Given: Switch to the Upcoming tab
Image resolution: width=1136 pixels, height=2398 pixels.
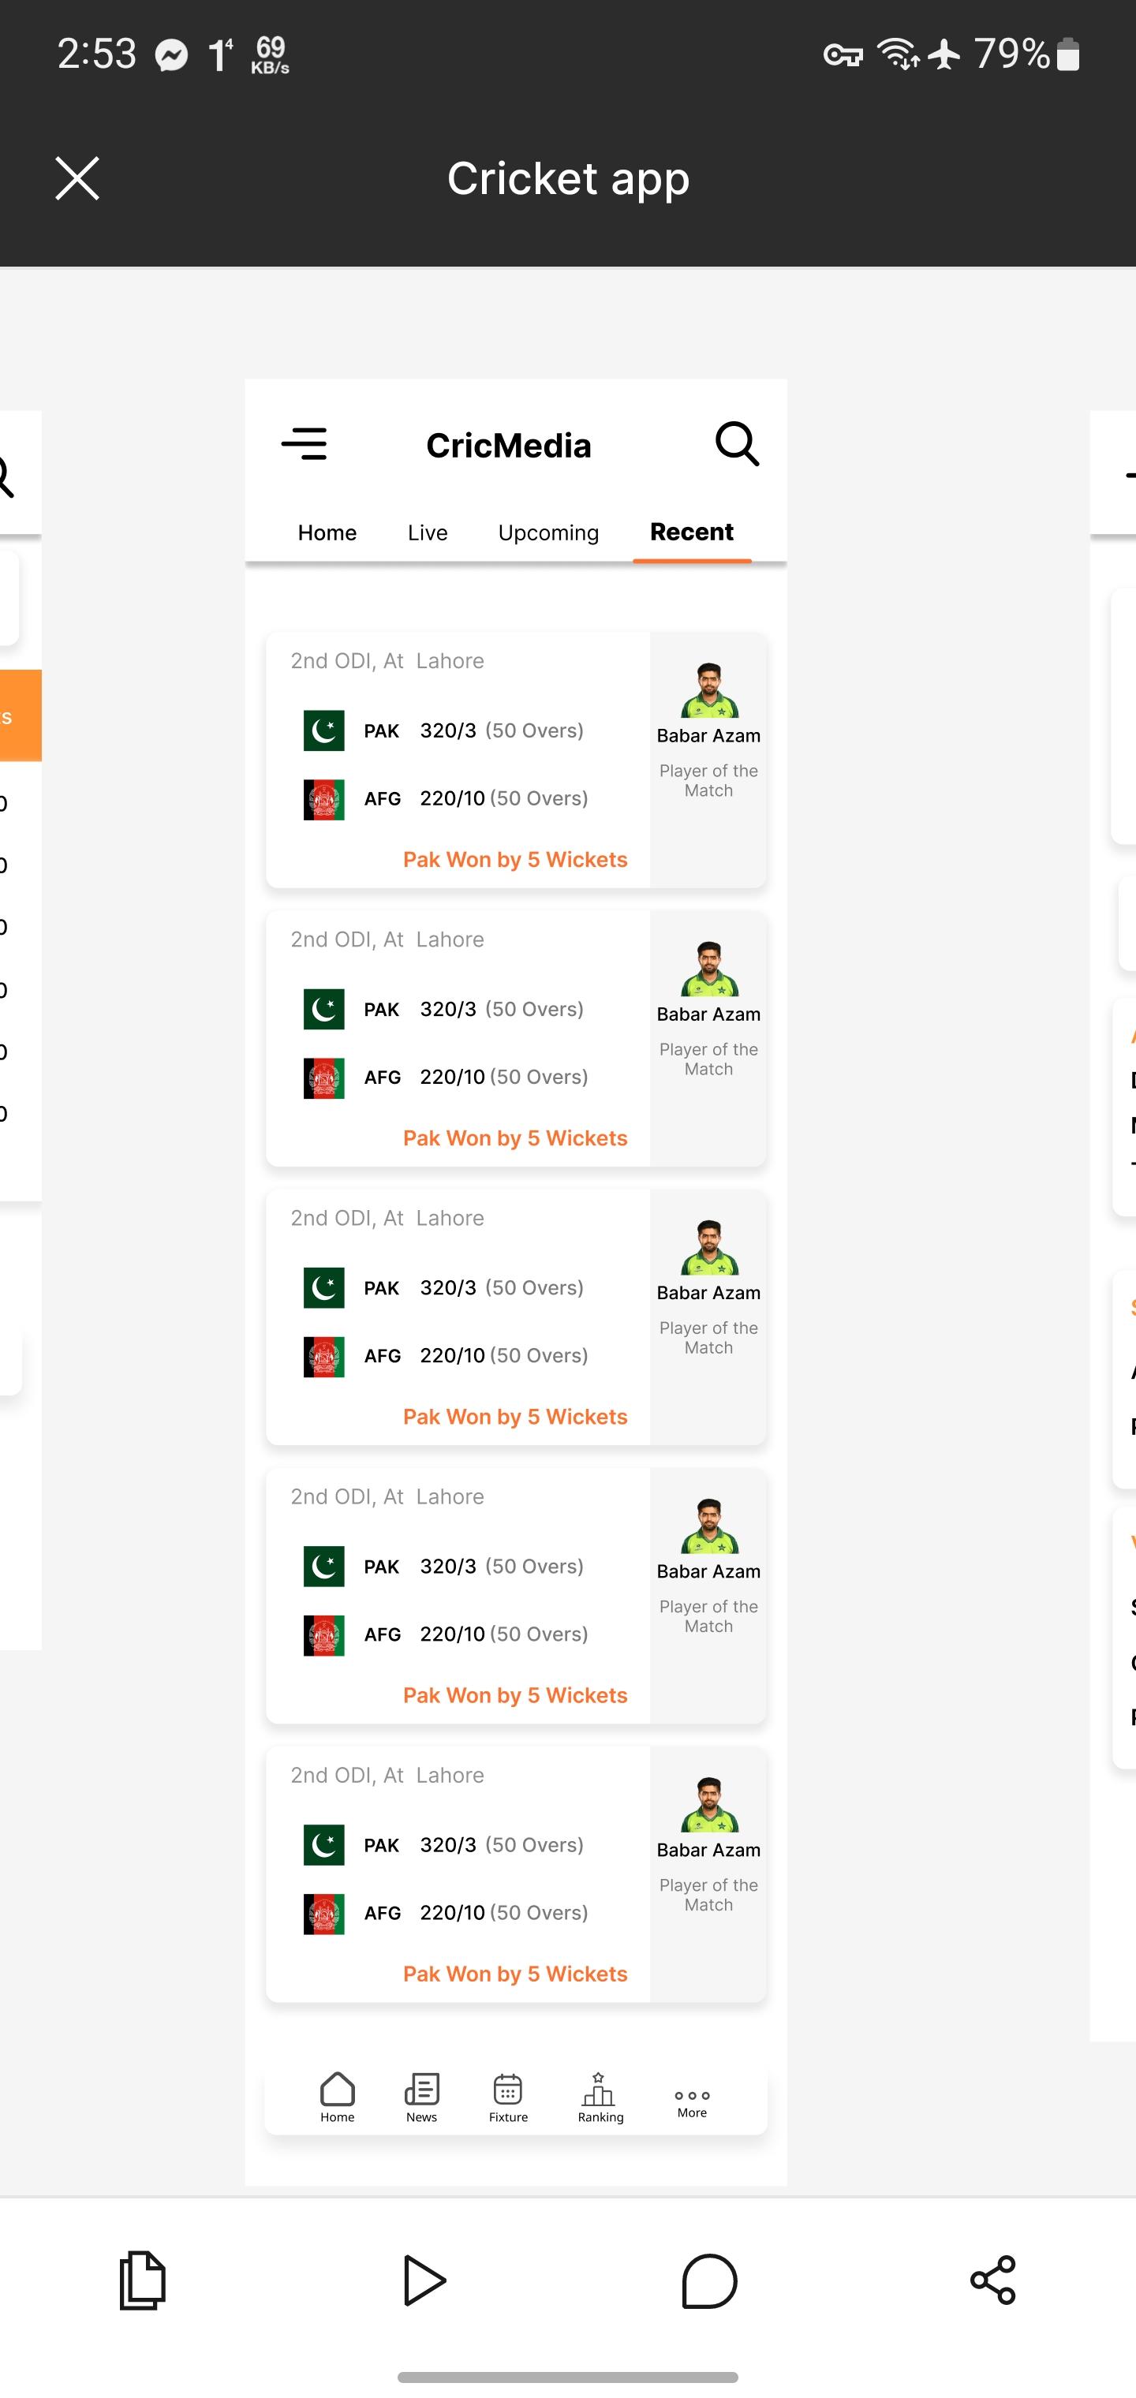Looking at the screenshot, I should 548,533.
